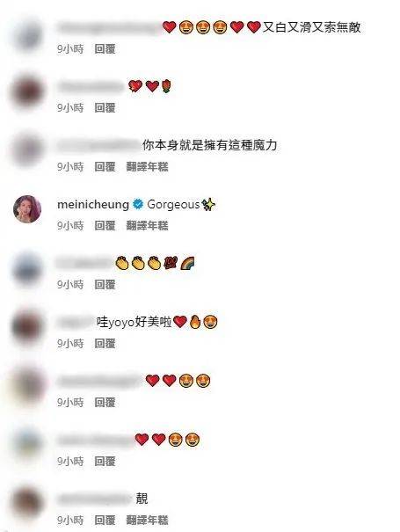Open the meinicheung username link

(x=93, y=205)
